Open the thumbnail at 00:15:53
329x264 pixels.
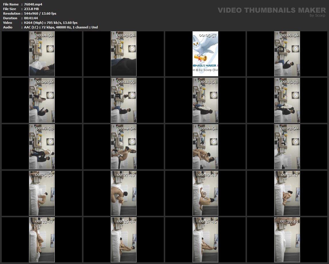(287, 100)
